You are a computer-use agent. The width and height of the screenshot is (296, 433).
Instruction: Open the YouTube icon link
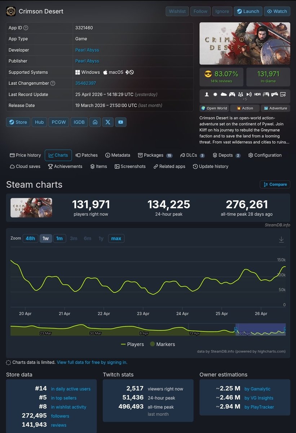pos(121,122)
